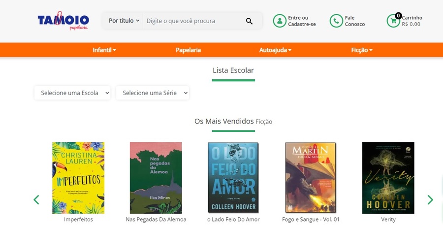Click the magnifying glass search icon
Image resolution: width=443 pixels, height=227 pixels.
249,21
